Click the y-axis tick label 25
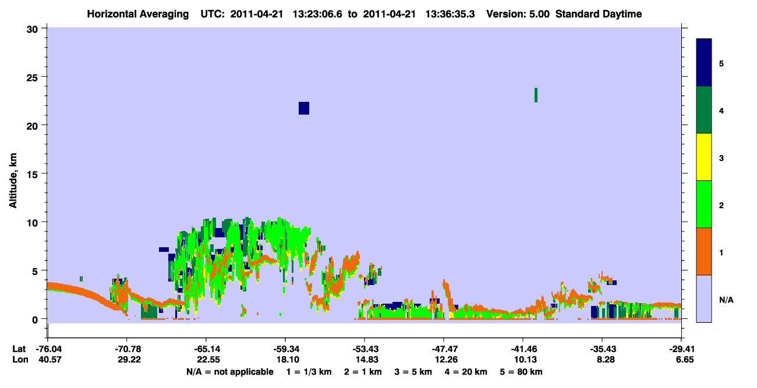 pos(34,77)
